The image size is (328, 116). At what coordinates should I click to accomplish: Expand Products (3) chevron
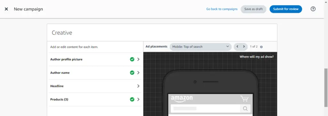click(138, 99)
